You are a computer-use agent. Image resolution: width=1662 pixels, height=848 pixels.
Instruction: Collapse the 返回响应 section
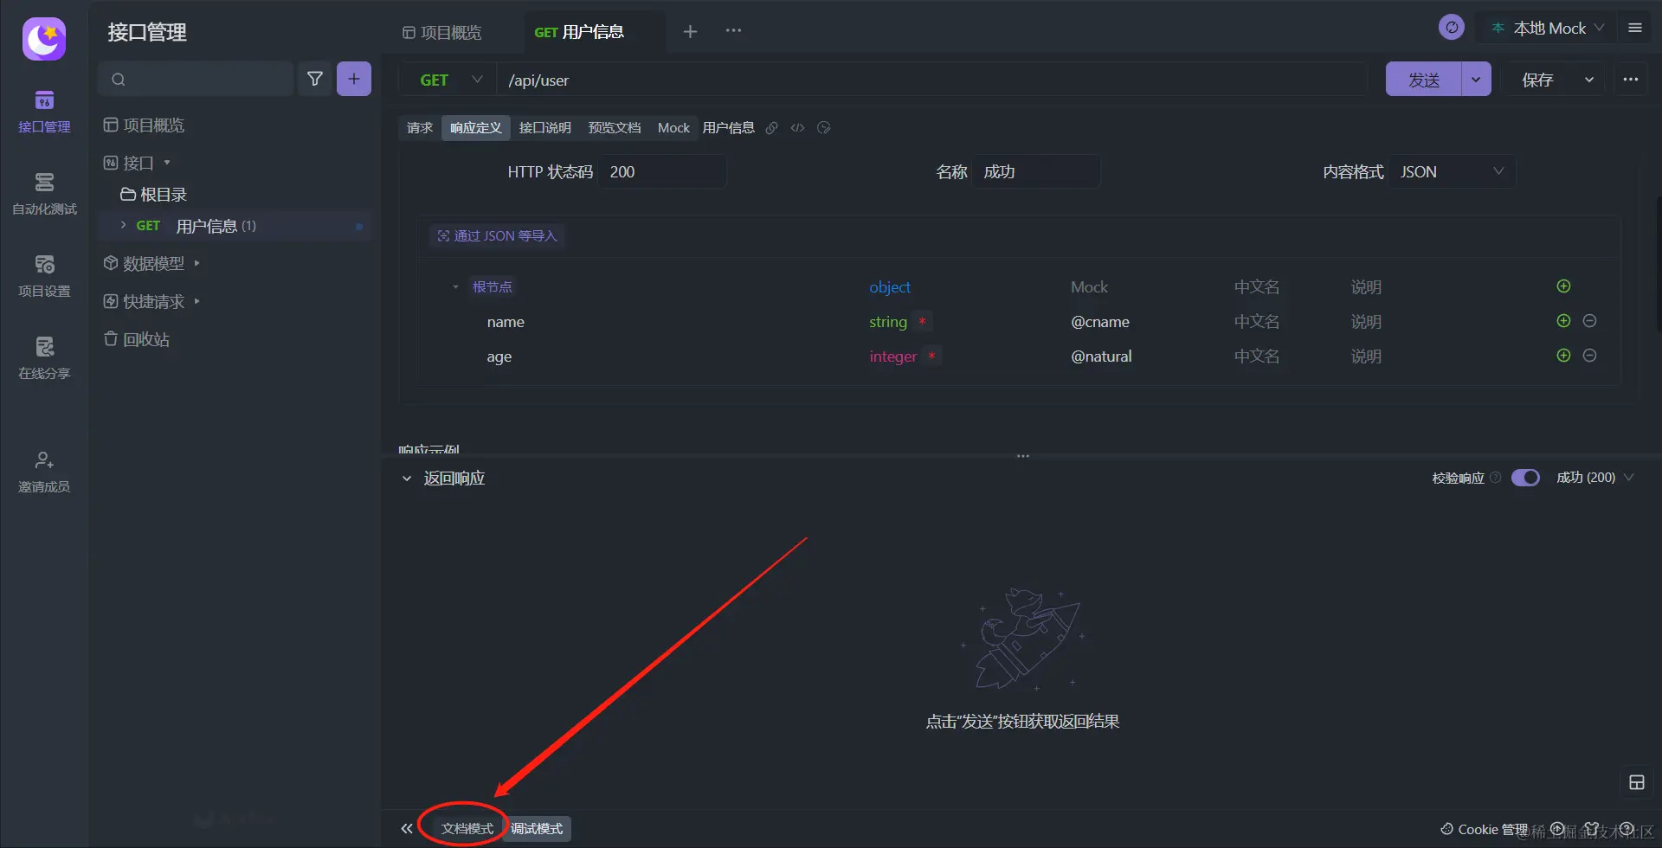point(407,479)
